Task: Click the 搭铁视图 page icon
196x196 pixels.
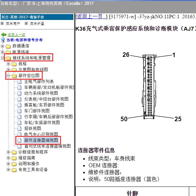Action: point(20,129)
